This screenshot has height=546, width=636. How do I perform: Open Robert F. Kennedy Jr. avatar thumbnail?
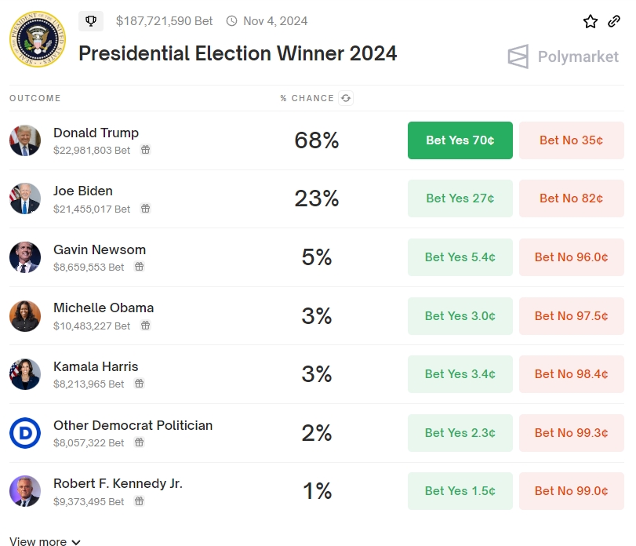pyautogui.click(x=25, y=491)
